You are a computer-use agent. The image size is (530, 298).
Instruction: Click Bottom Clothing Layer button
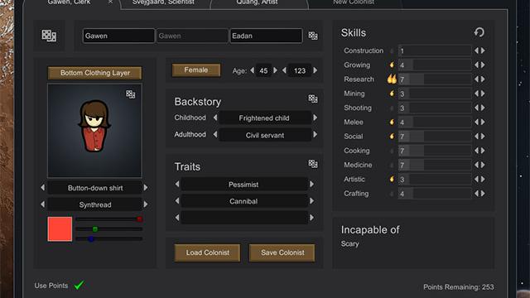click(95, 73)
